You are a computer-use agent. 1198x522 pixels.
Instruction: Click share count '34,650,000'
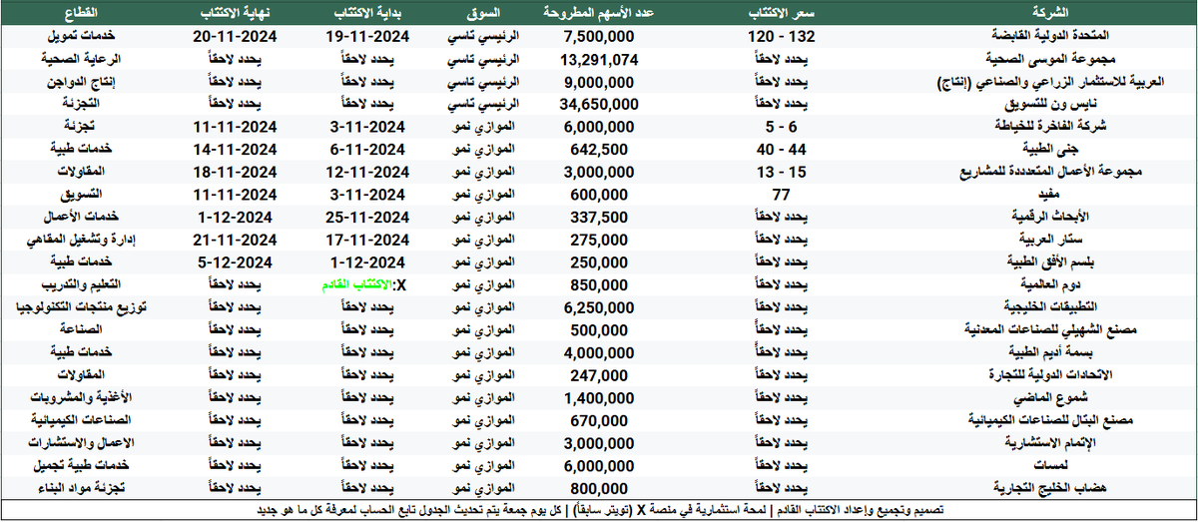[x=600, y=104]
